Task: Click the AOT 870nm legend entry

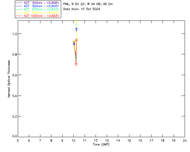Action: coord(37,12)
